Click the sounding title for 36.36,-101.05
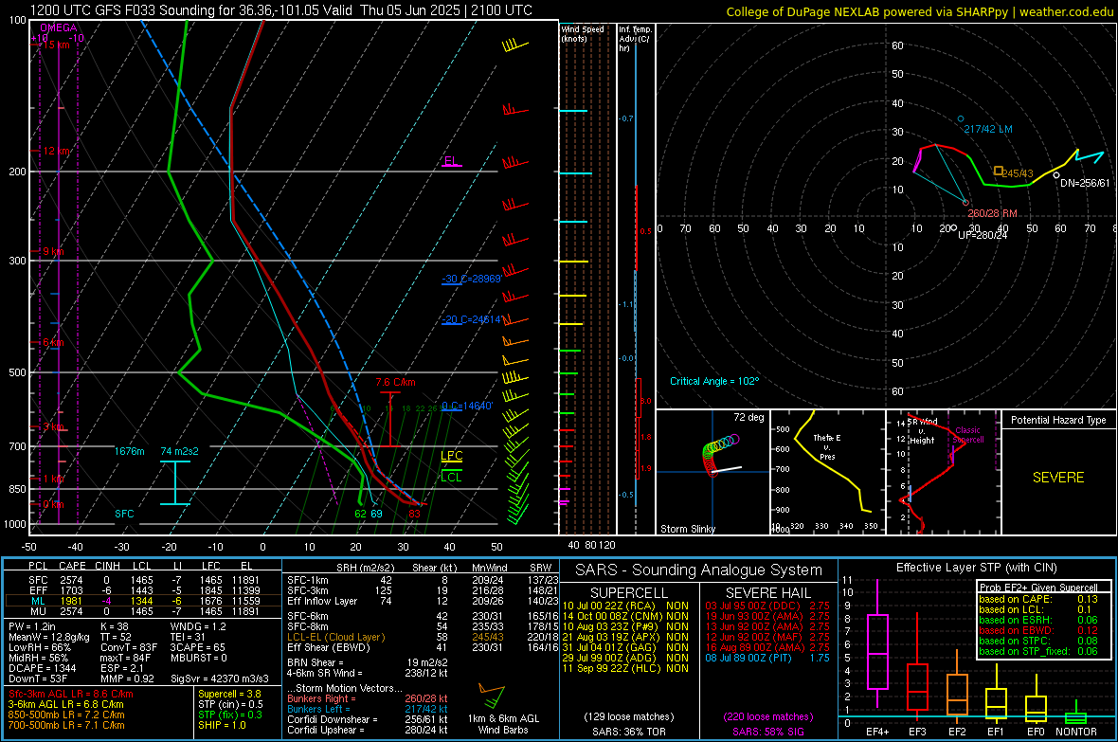Screen dimensions: 1118x742 (281, 10)
